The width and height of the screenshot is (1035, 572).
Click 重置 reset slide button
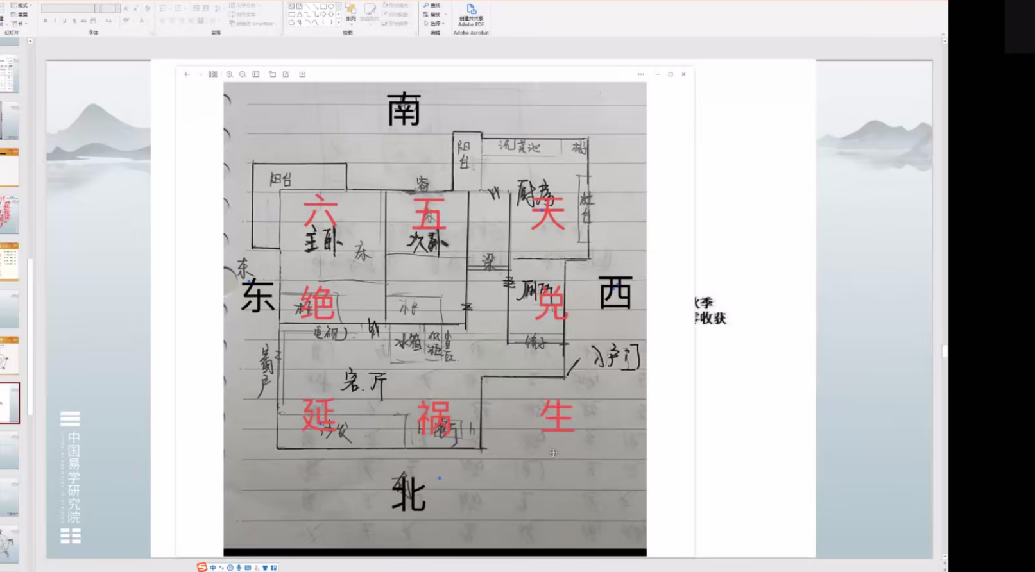(x=19, y=14)
